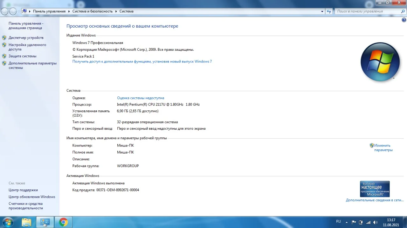This screenshot has height=228, width=407.
Task: Go to Система и безопасность breadcrumb
Action: [x=92, y=11]
